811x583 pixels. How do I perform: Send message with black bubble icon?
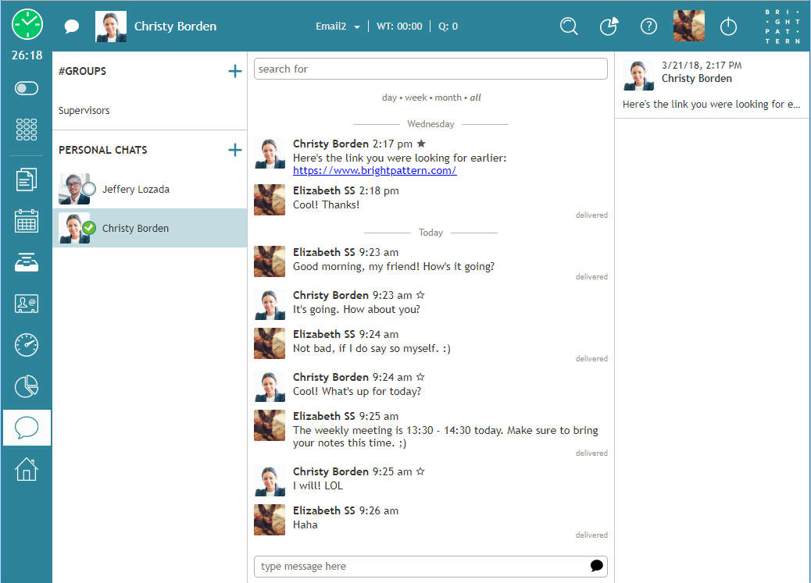[x=596, y=565]
